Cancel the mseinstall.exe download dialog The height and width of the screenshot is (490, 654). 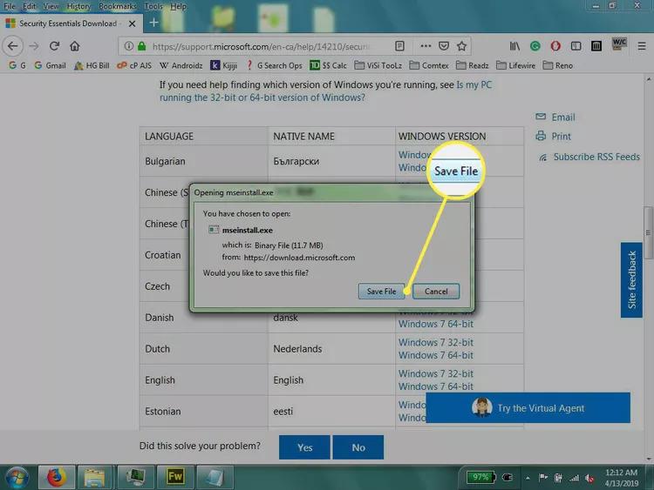coord(436,292)
